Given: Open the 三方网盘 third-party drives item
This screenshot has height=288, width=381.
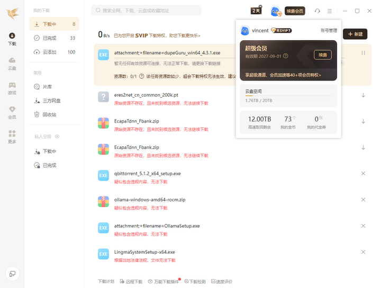Looking at the screenshot, I should (x=54, y=100).
